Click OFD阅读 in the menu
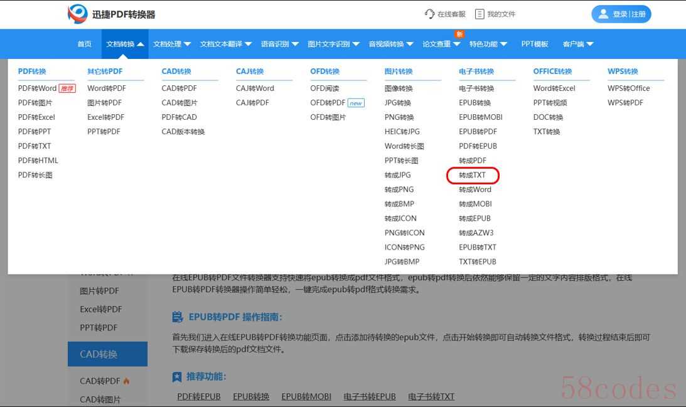 coord(324,88)
